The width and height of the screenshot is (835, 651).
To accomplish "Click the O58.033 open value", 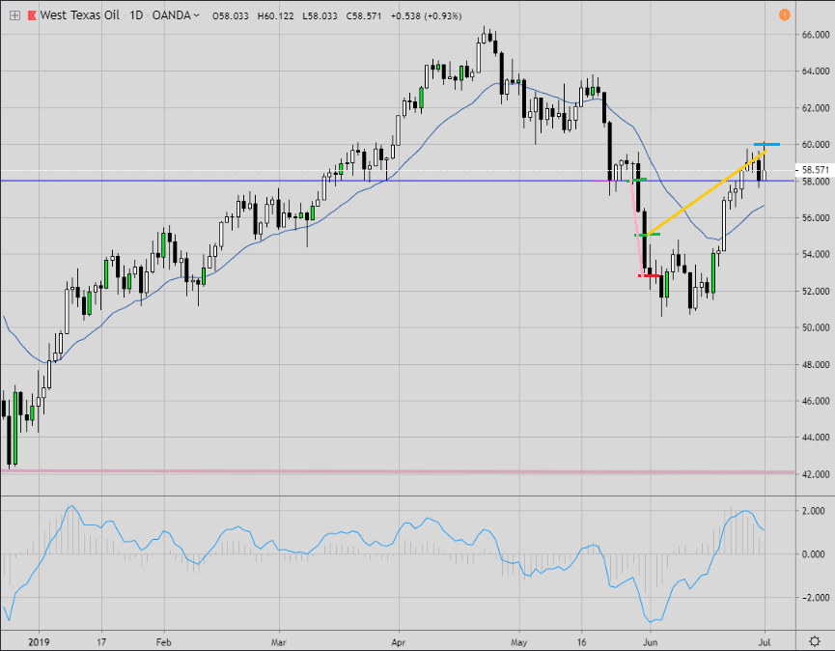I will click(231, 16).
